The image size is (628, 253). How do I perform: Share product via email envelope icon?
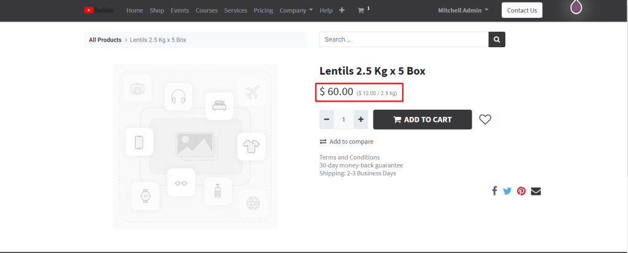point(536,191)
